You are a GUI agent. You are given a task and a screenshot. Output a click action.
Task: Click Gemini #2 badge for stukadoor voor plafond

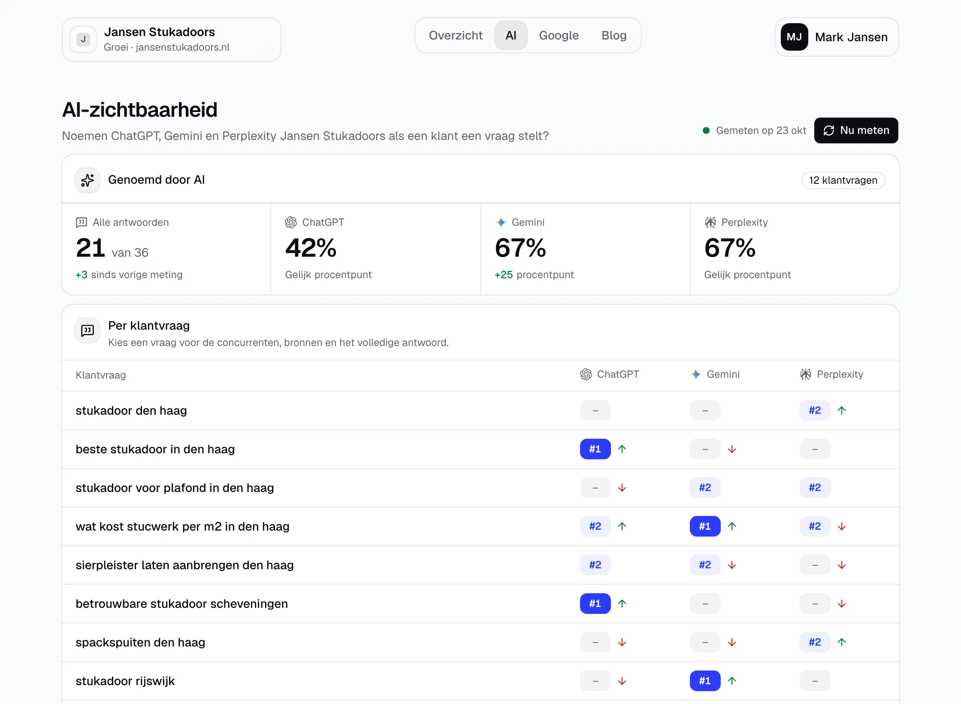click(705, 488)
